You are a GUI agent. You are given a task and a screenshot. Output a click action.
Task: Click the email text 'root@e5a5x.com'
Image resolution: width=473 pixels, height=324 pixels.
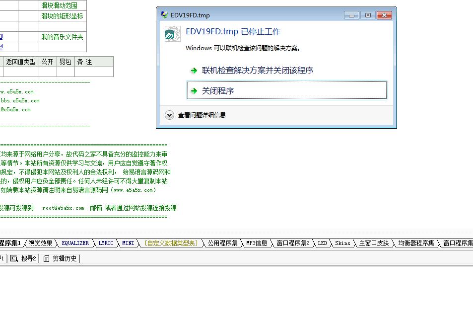63,208
